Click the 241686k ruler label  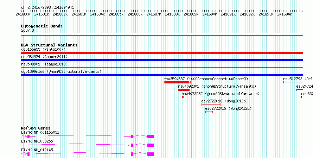pyautogui.click(x=135, y=14)
